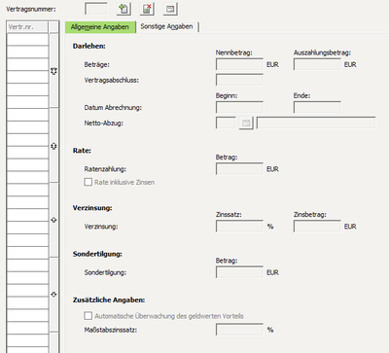Open the Netto-Abzug lookup button
This screenshot has height=353, width=389.
(x=246, y=124)
